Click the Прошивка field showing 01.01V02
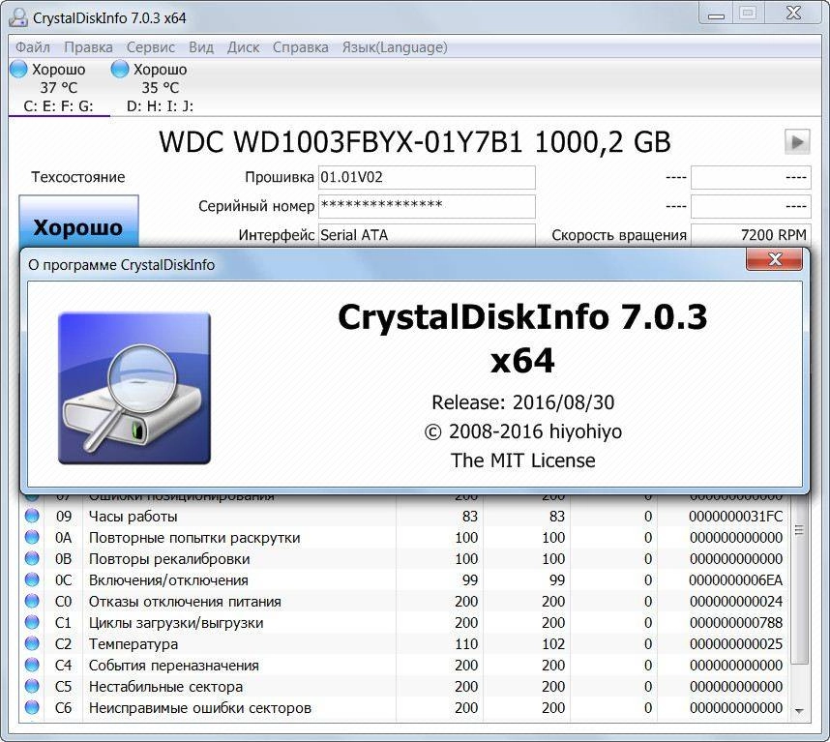The image size is (830, 742). point(427,177)
